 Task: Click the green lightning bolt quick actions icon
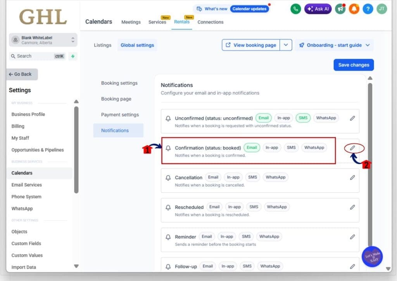point(73,56)
